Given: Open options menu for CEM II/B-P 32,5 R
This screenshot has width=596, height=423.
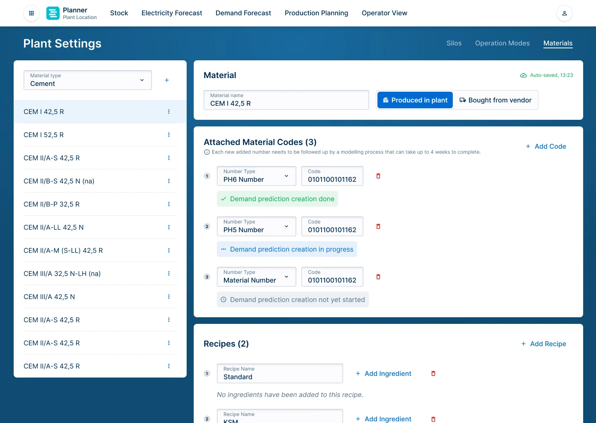Looking at the screenshot, I should (x=169, y=204).
